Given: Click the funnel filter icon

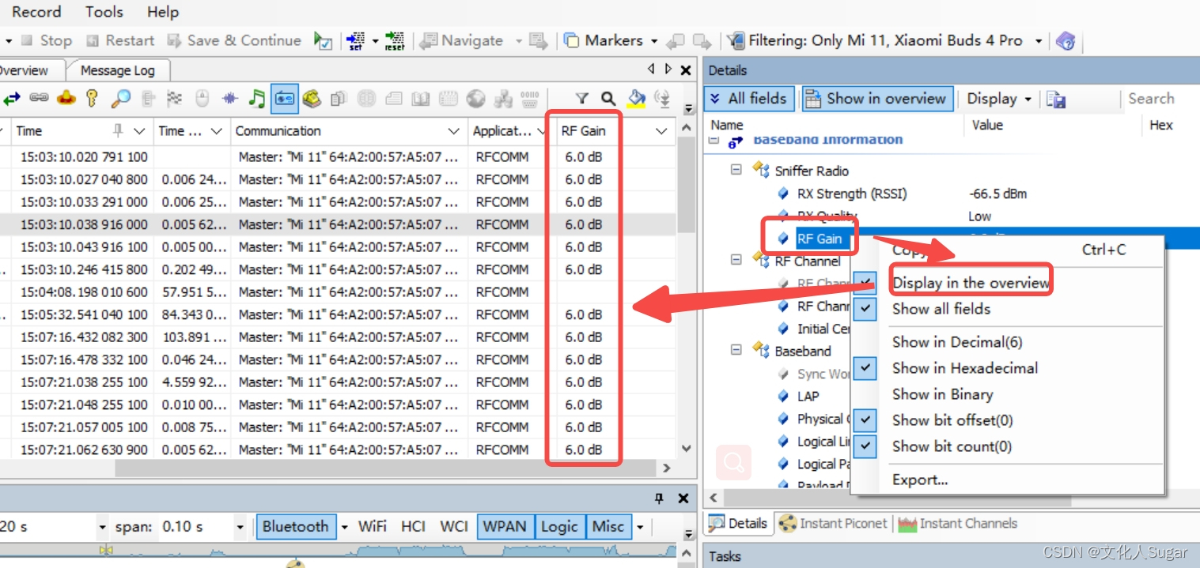Looking at the screenshot, I should click(581, 98).
